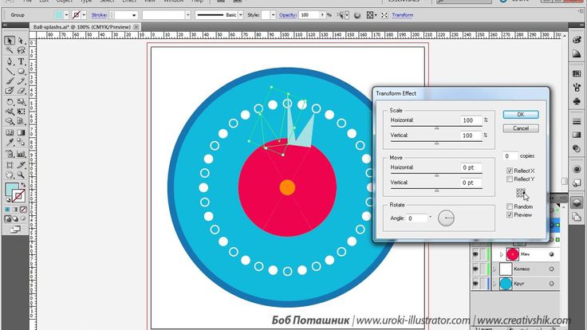Select the Direct Selection tool
This screenshot has width=587, height=330.
pyautogui.click(x=21, y=41)
